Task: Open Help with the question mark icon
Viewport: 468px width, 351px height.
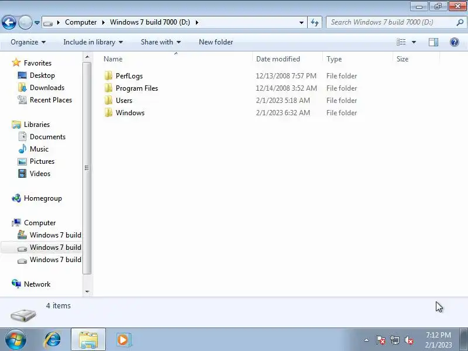Action: tap(455, 42)
